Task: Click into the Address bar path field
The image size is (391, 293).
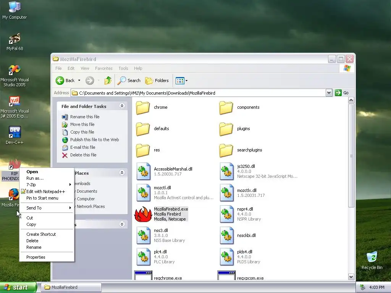Action: click(199, 93)
